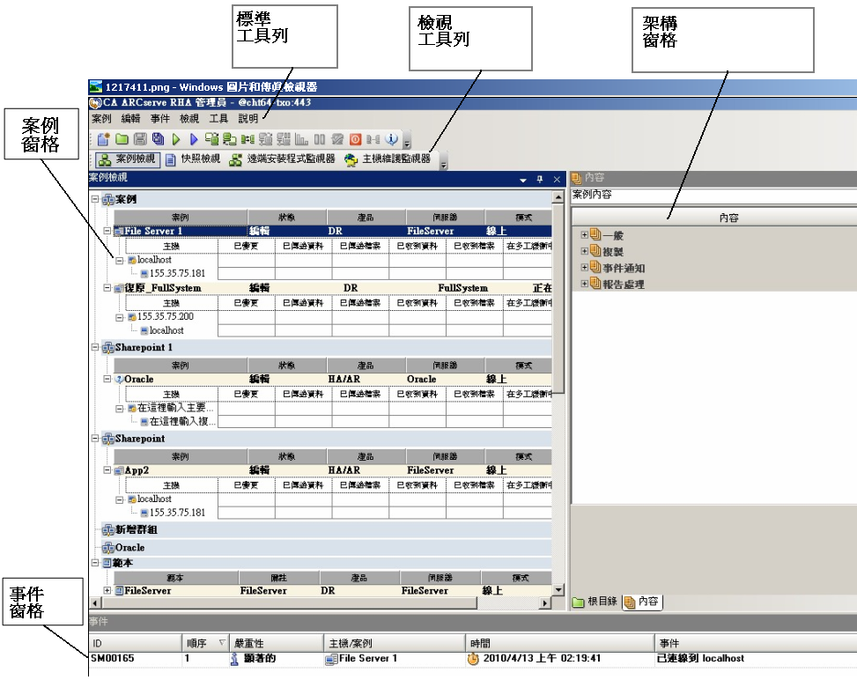Screen dimensions: 857x695
Task: Click the scenario list scroll-down arrow
Action: [x=558, y=589]
